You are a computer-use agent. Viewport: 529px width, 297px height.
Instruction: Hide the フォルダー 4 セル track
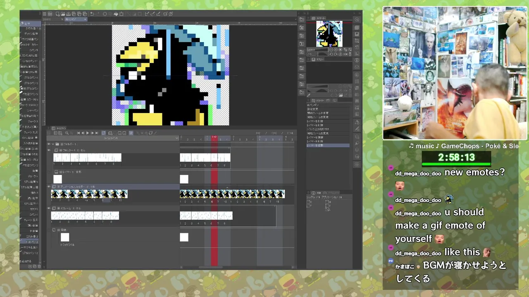(48, 150)
